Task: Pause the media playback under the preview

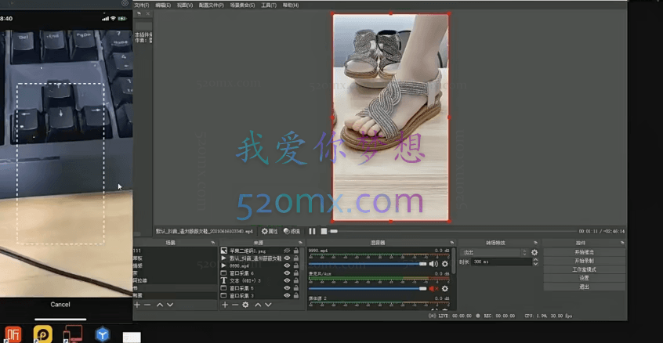Action: click(x=312, y=231)
